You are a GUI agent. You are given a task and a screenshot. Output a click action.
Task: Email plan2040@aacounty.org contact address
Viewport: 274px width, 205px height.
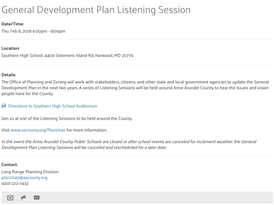24,178
